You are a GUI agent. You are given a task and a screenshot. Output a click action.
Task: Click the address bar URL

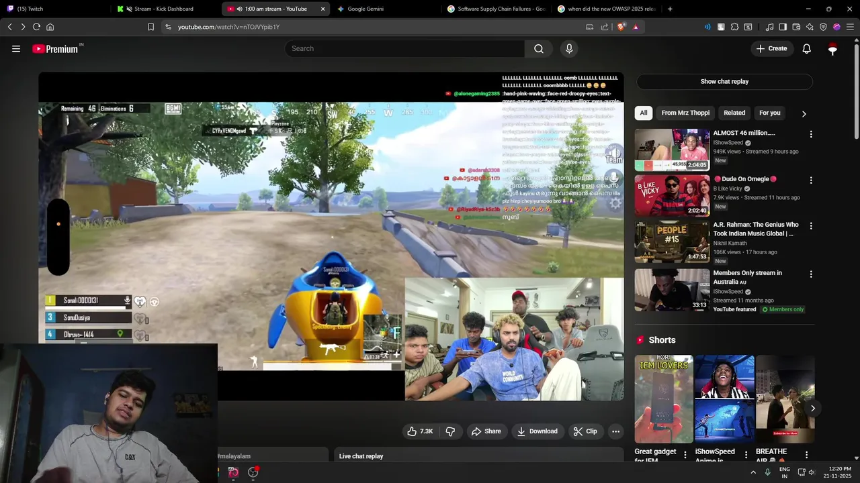(x=228, y=27)
